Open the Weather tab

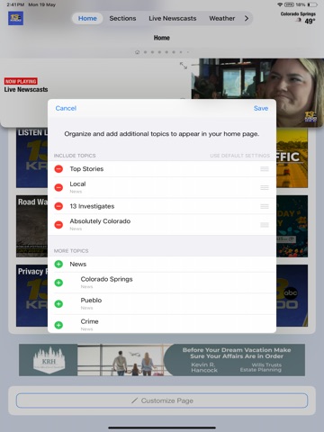(222, 18)
